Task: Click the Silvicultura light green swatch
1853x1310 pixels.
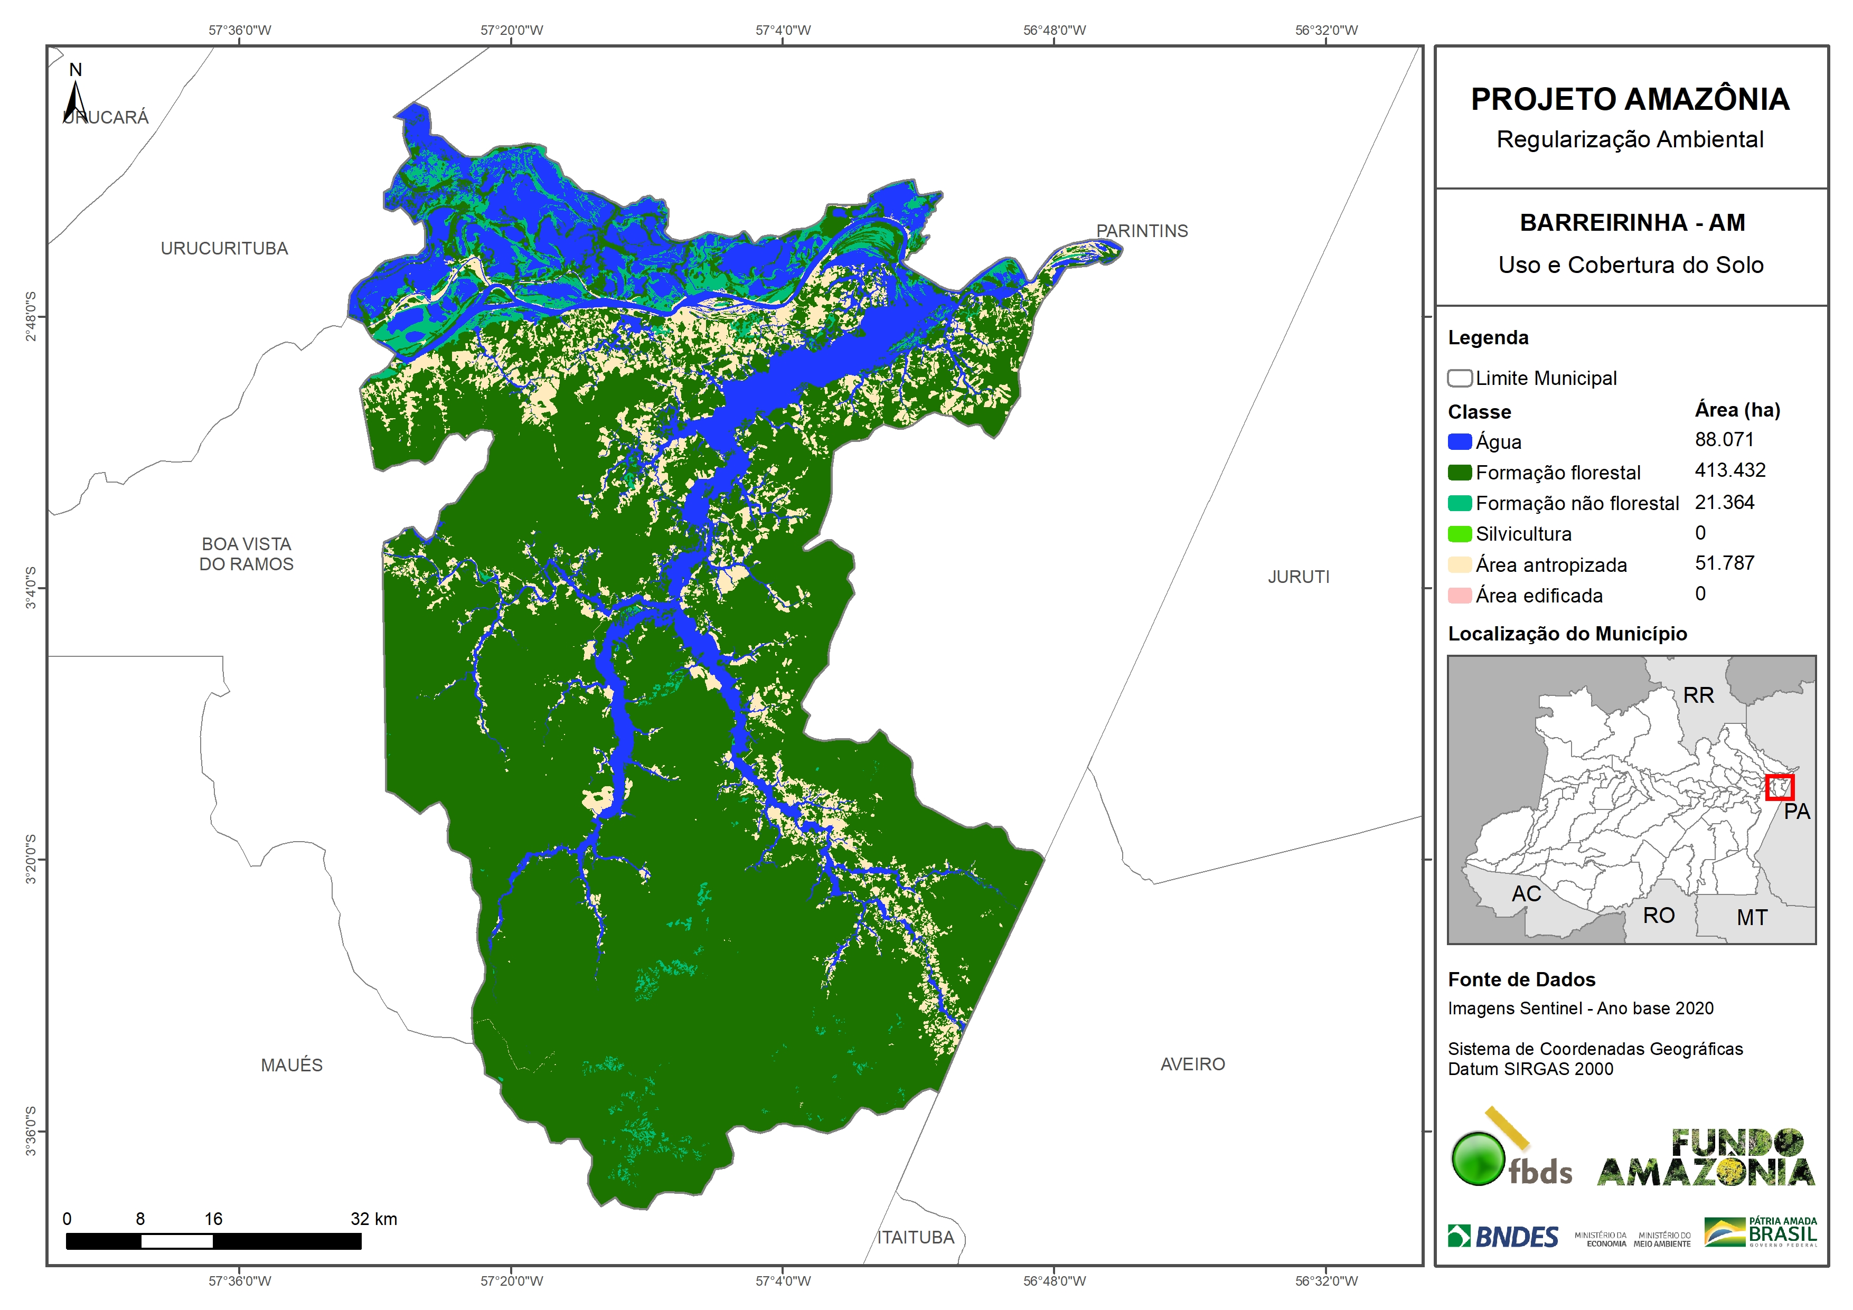Action: pos(1459,533)
